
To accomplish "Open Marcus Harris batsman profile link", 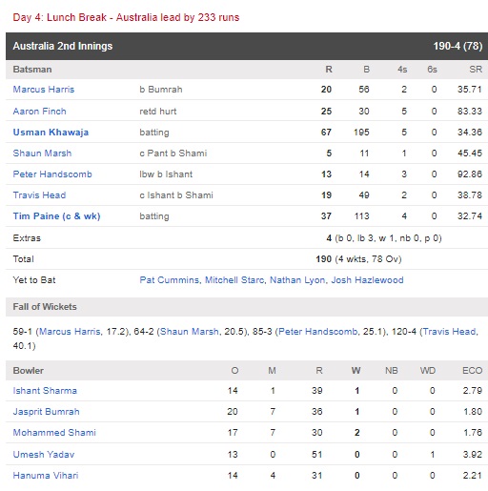I will [44, 90].
